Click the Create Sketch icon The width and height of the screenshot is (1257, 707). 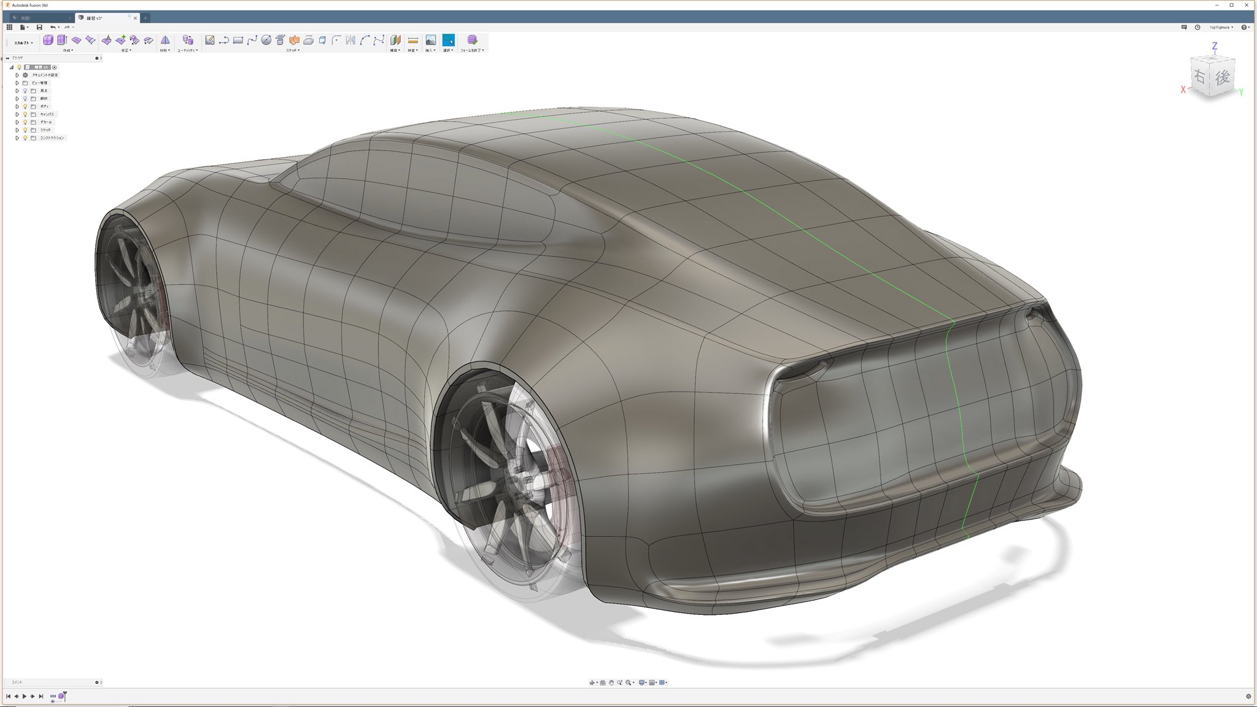(209, 40)
